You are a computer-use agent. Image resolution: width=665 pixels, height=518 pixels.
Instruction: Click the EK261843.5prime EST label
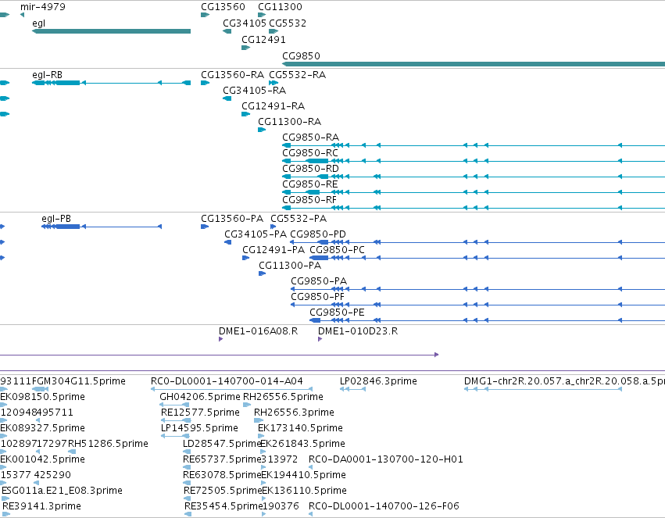[303, 444]
